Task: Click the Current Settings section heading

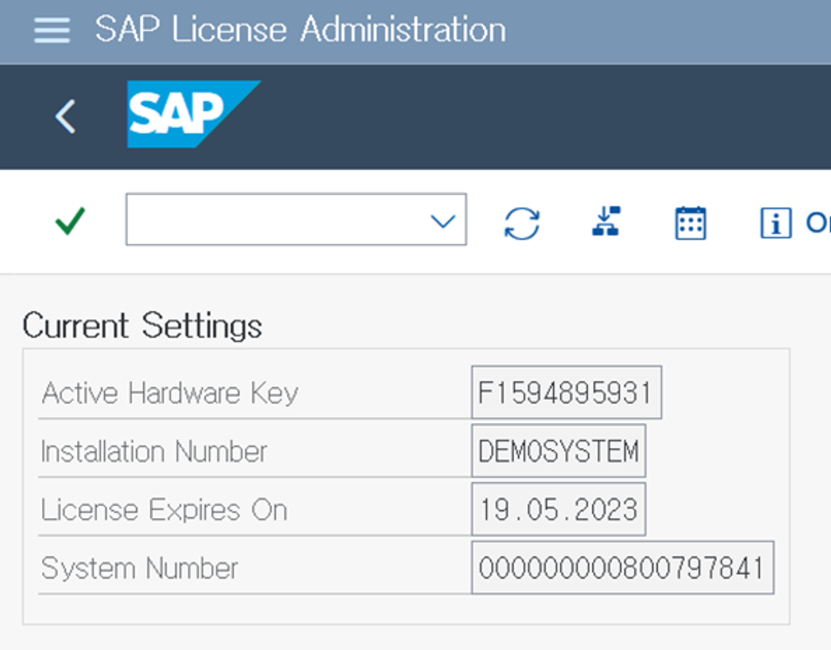Action: click(x=142, y=326)
